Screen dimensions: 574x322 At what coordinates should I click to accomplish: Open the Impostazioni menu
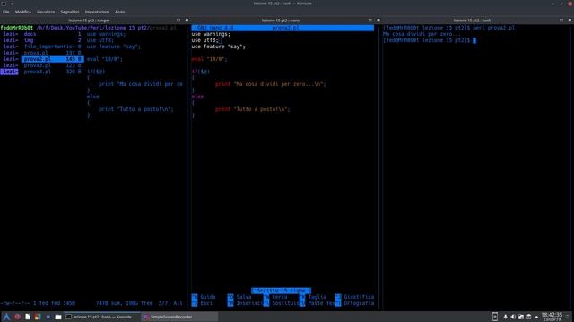(x=97, y=12)
